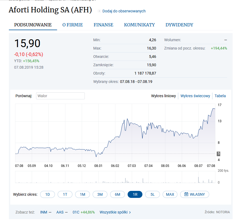Click calendar icon in WŁASNY button
This screenshot has width=238, height=224.
click(x=186, y=194)
